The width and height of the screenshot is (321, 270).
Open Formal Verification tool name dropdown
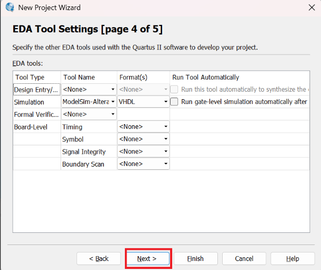click(x=89, y=114)
